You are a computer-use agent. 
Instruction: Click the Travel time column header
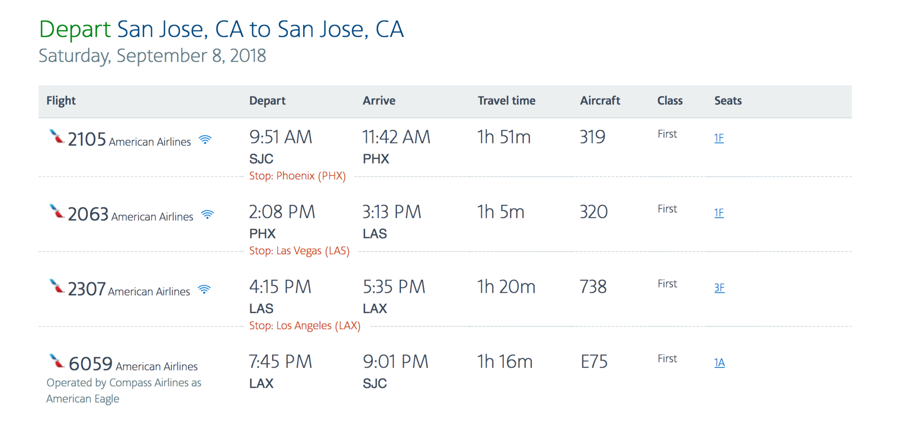click(x=506, y=100)
